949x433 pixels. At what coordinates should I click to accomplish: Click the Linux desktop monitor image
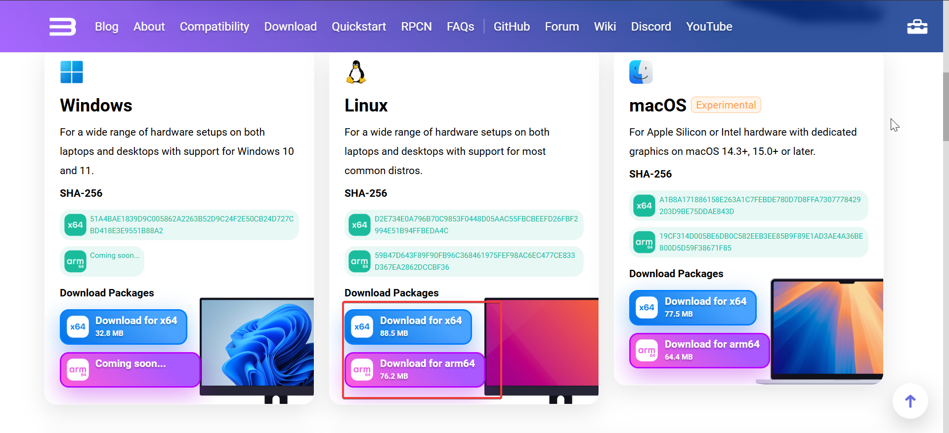[x=542, y=350]
